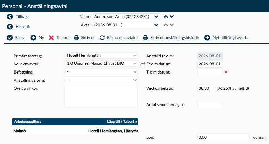The height and width of the screenshot is (144, 269).
Task: Click the Ta bort button label
Action: [62, 38]
